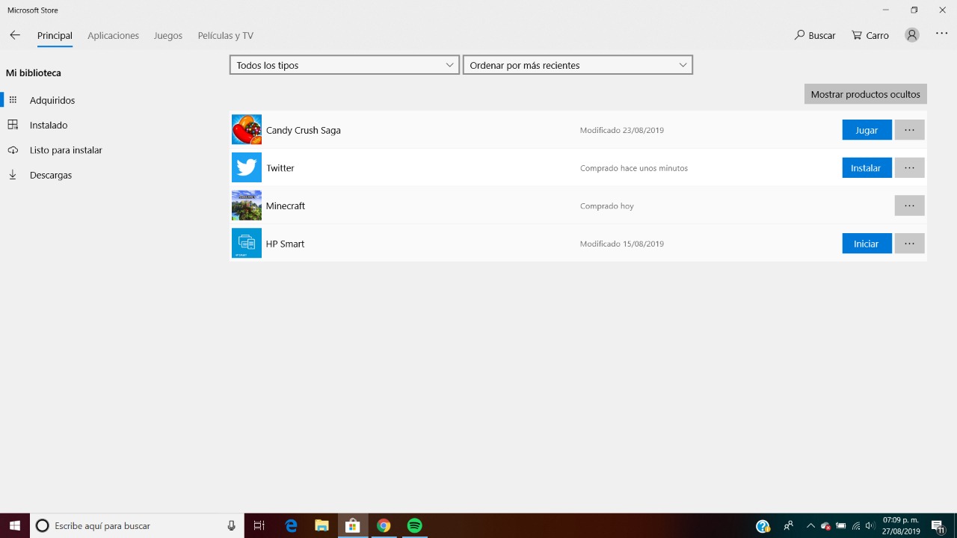The width and height of the screenshot is (957, 538).
Task: Open Spotify from the taskbar
Action: tap(414, 526)
